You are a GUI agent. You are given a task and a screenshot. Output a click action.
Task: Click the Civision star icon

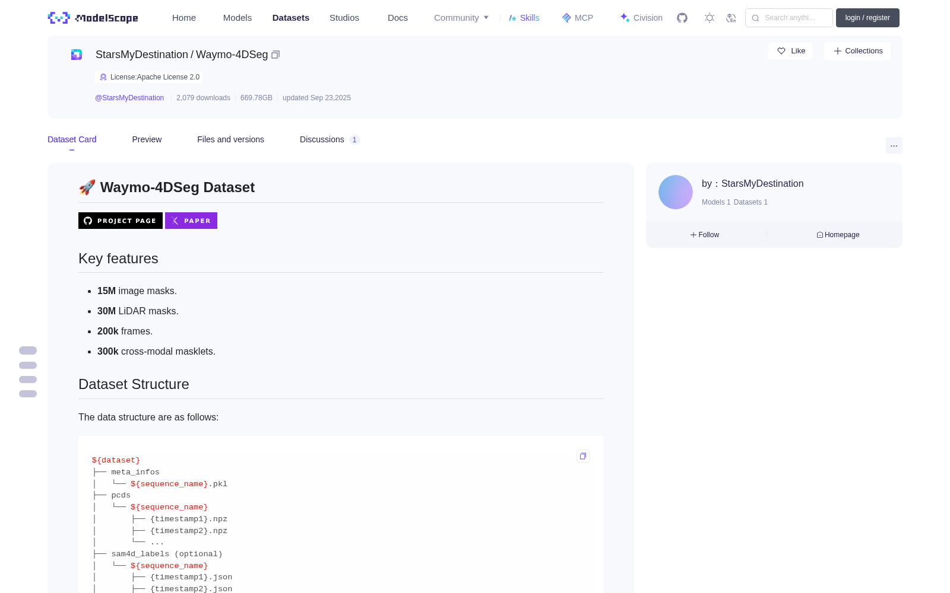625,18
